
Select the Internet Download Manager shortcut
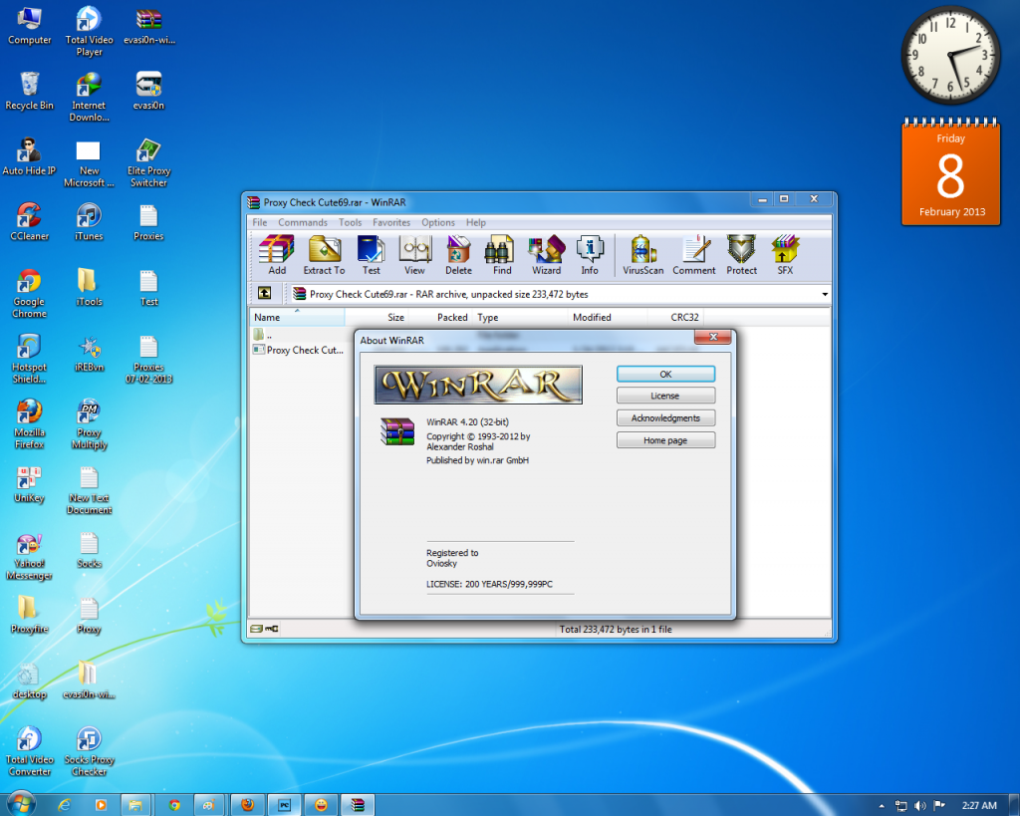[89, 97]
